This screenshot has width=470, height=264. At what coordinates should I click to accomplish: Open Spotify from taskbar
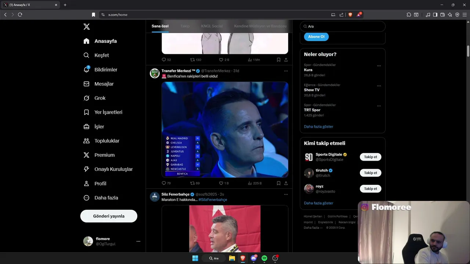(264, 258)
